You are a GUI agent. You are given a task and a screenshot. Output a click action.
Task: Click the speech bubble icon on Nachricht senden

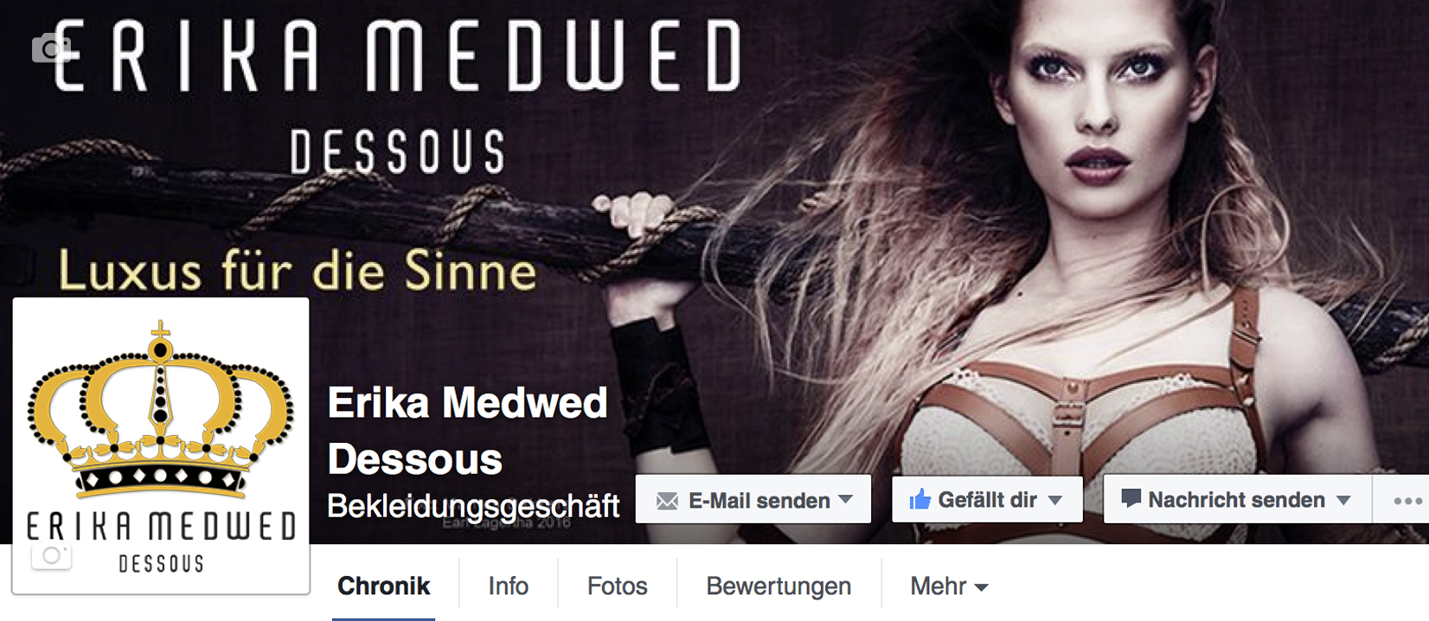[1131, 498]
